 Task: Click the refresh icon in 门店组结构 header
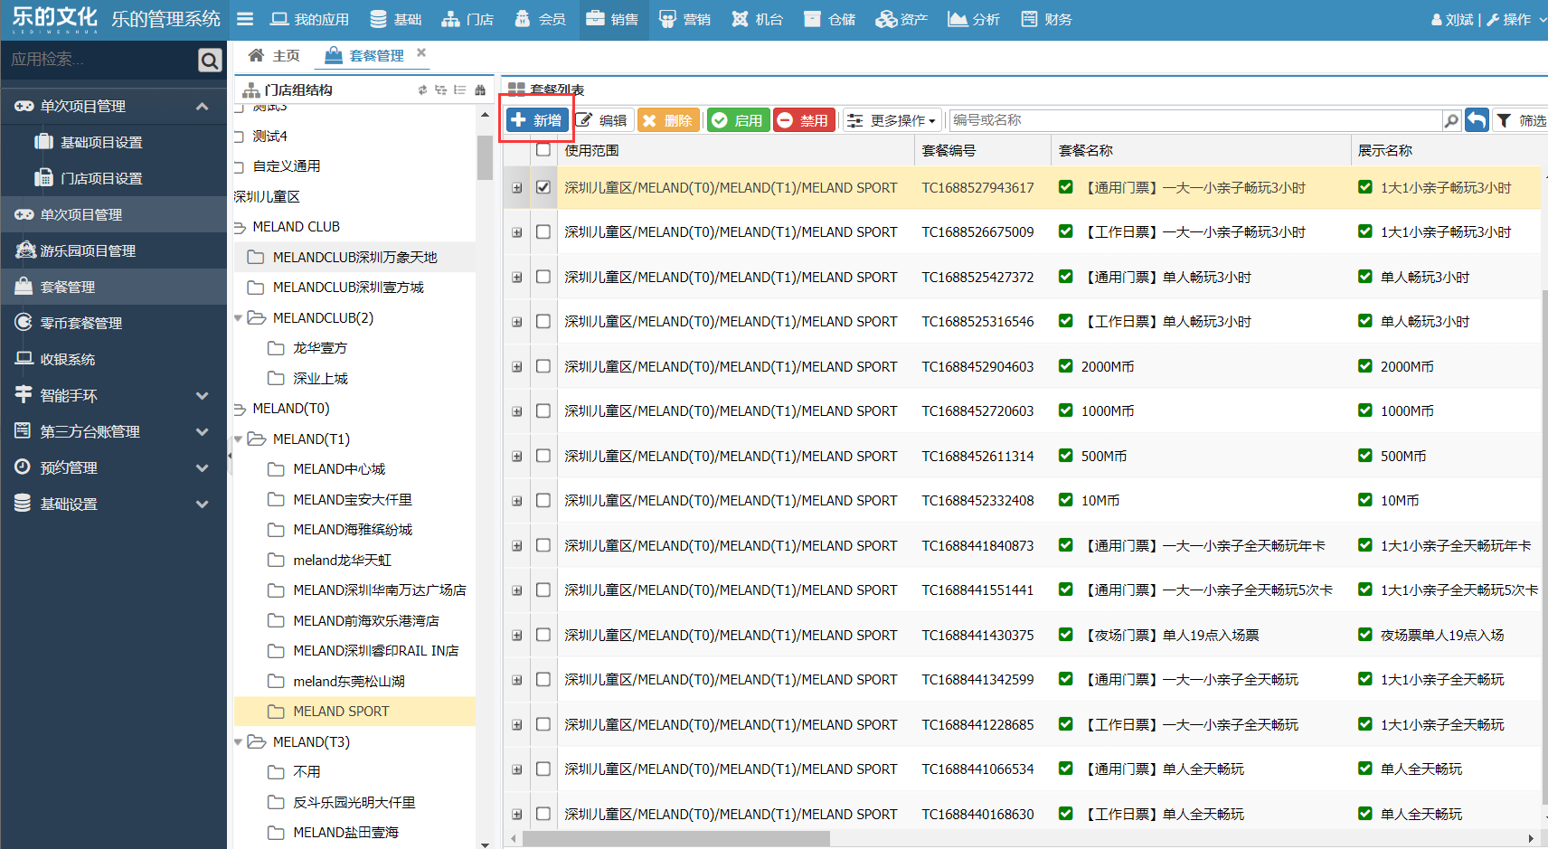pos(422,90)
